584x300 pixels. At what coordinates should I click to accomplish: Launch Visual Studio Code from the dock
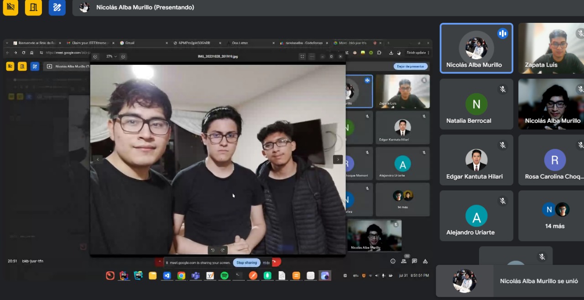coord(167,275)
